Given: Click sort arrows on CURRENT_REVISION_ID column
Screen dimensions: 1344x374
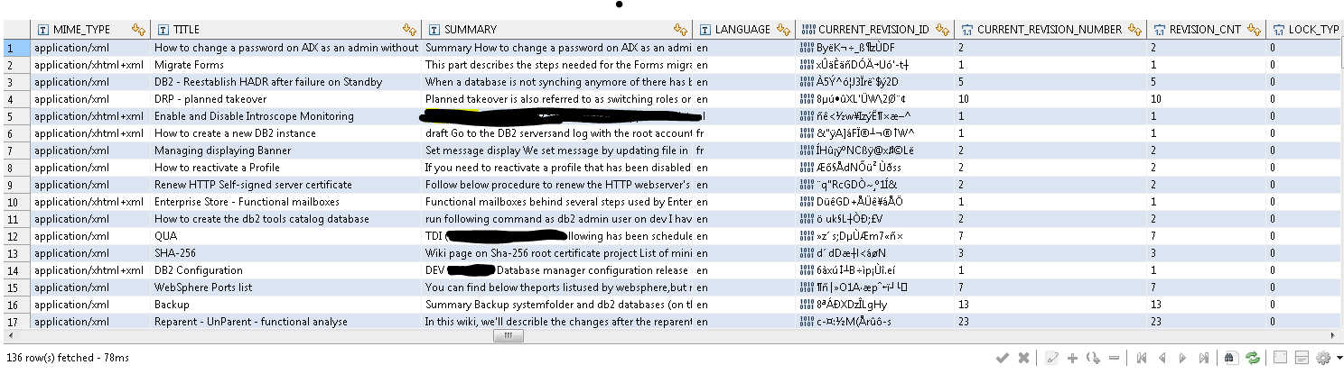Looking at the screenshot, I should [x=942, y=30].
